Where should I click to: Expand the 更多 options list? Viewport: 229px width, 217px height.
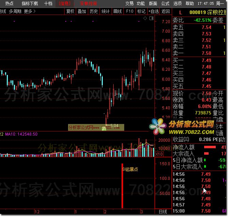29,11
